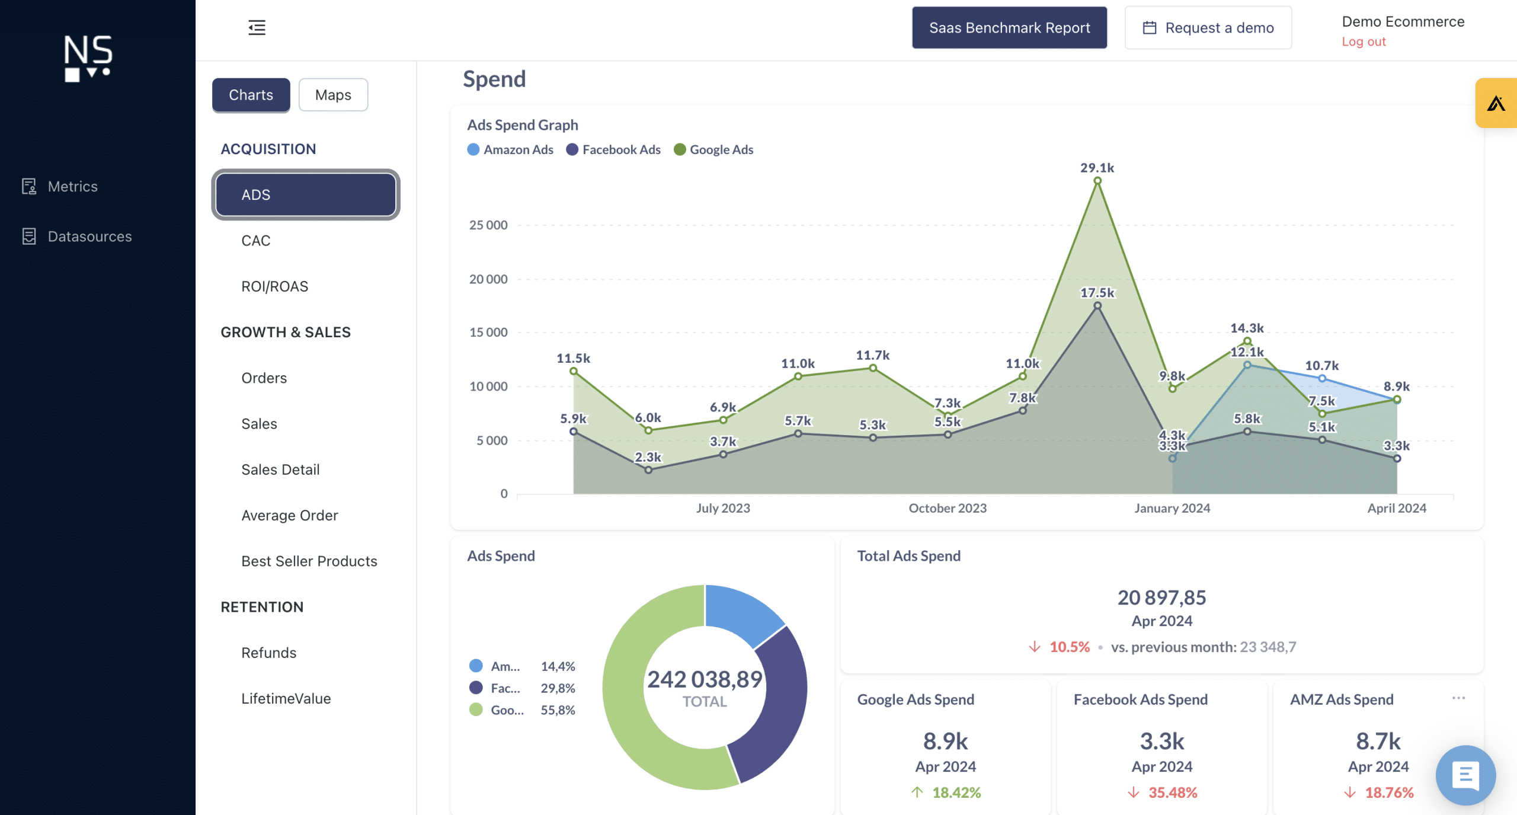Open Best Seller Products page
This screenshot has height=815, width=1517.
coord(309,561)
